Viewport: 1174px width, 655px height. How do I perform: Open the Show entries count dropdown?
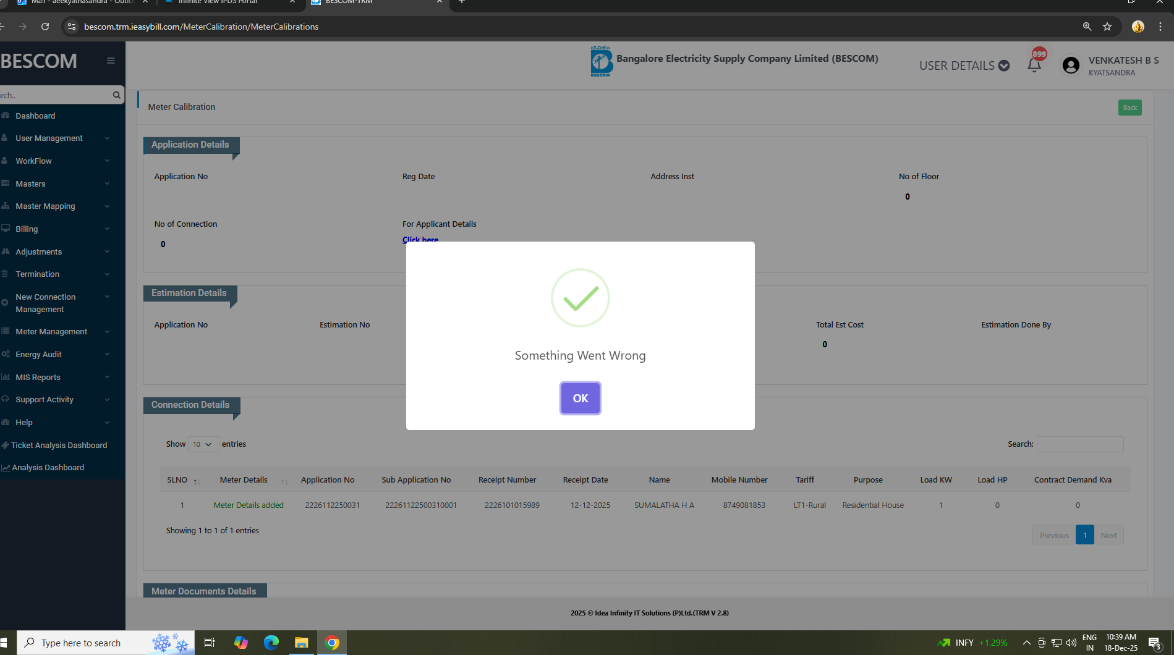203,444
